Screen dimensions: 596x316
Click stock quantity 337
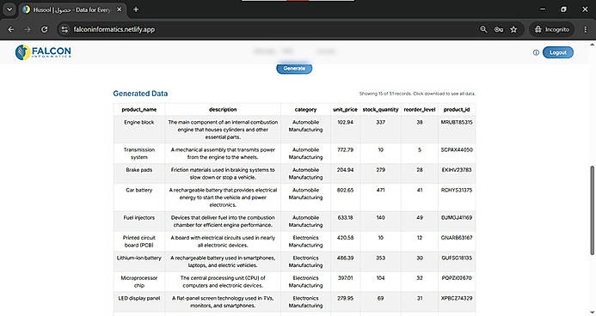pos(380,122)
